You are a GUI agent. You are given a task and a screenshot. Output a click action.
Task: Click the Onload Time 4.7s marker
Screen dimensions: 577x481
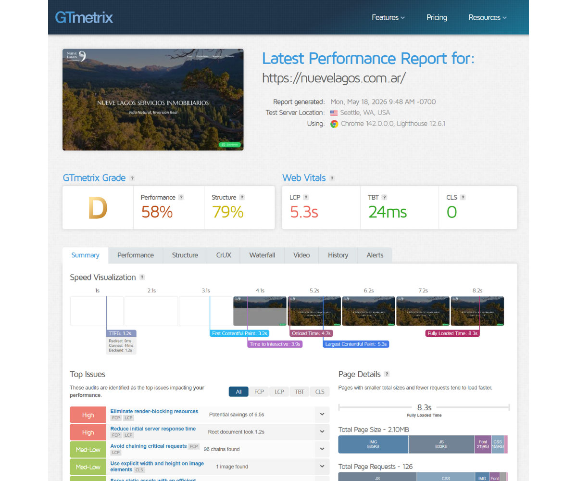(312, 333)
